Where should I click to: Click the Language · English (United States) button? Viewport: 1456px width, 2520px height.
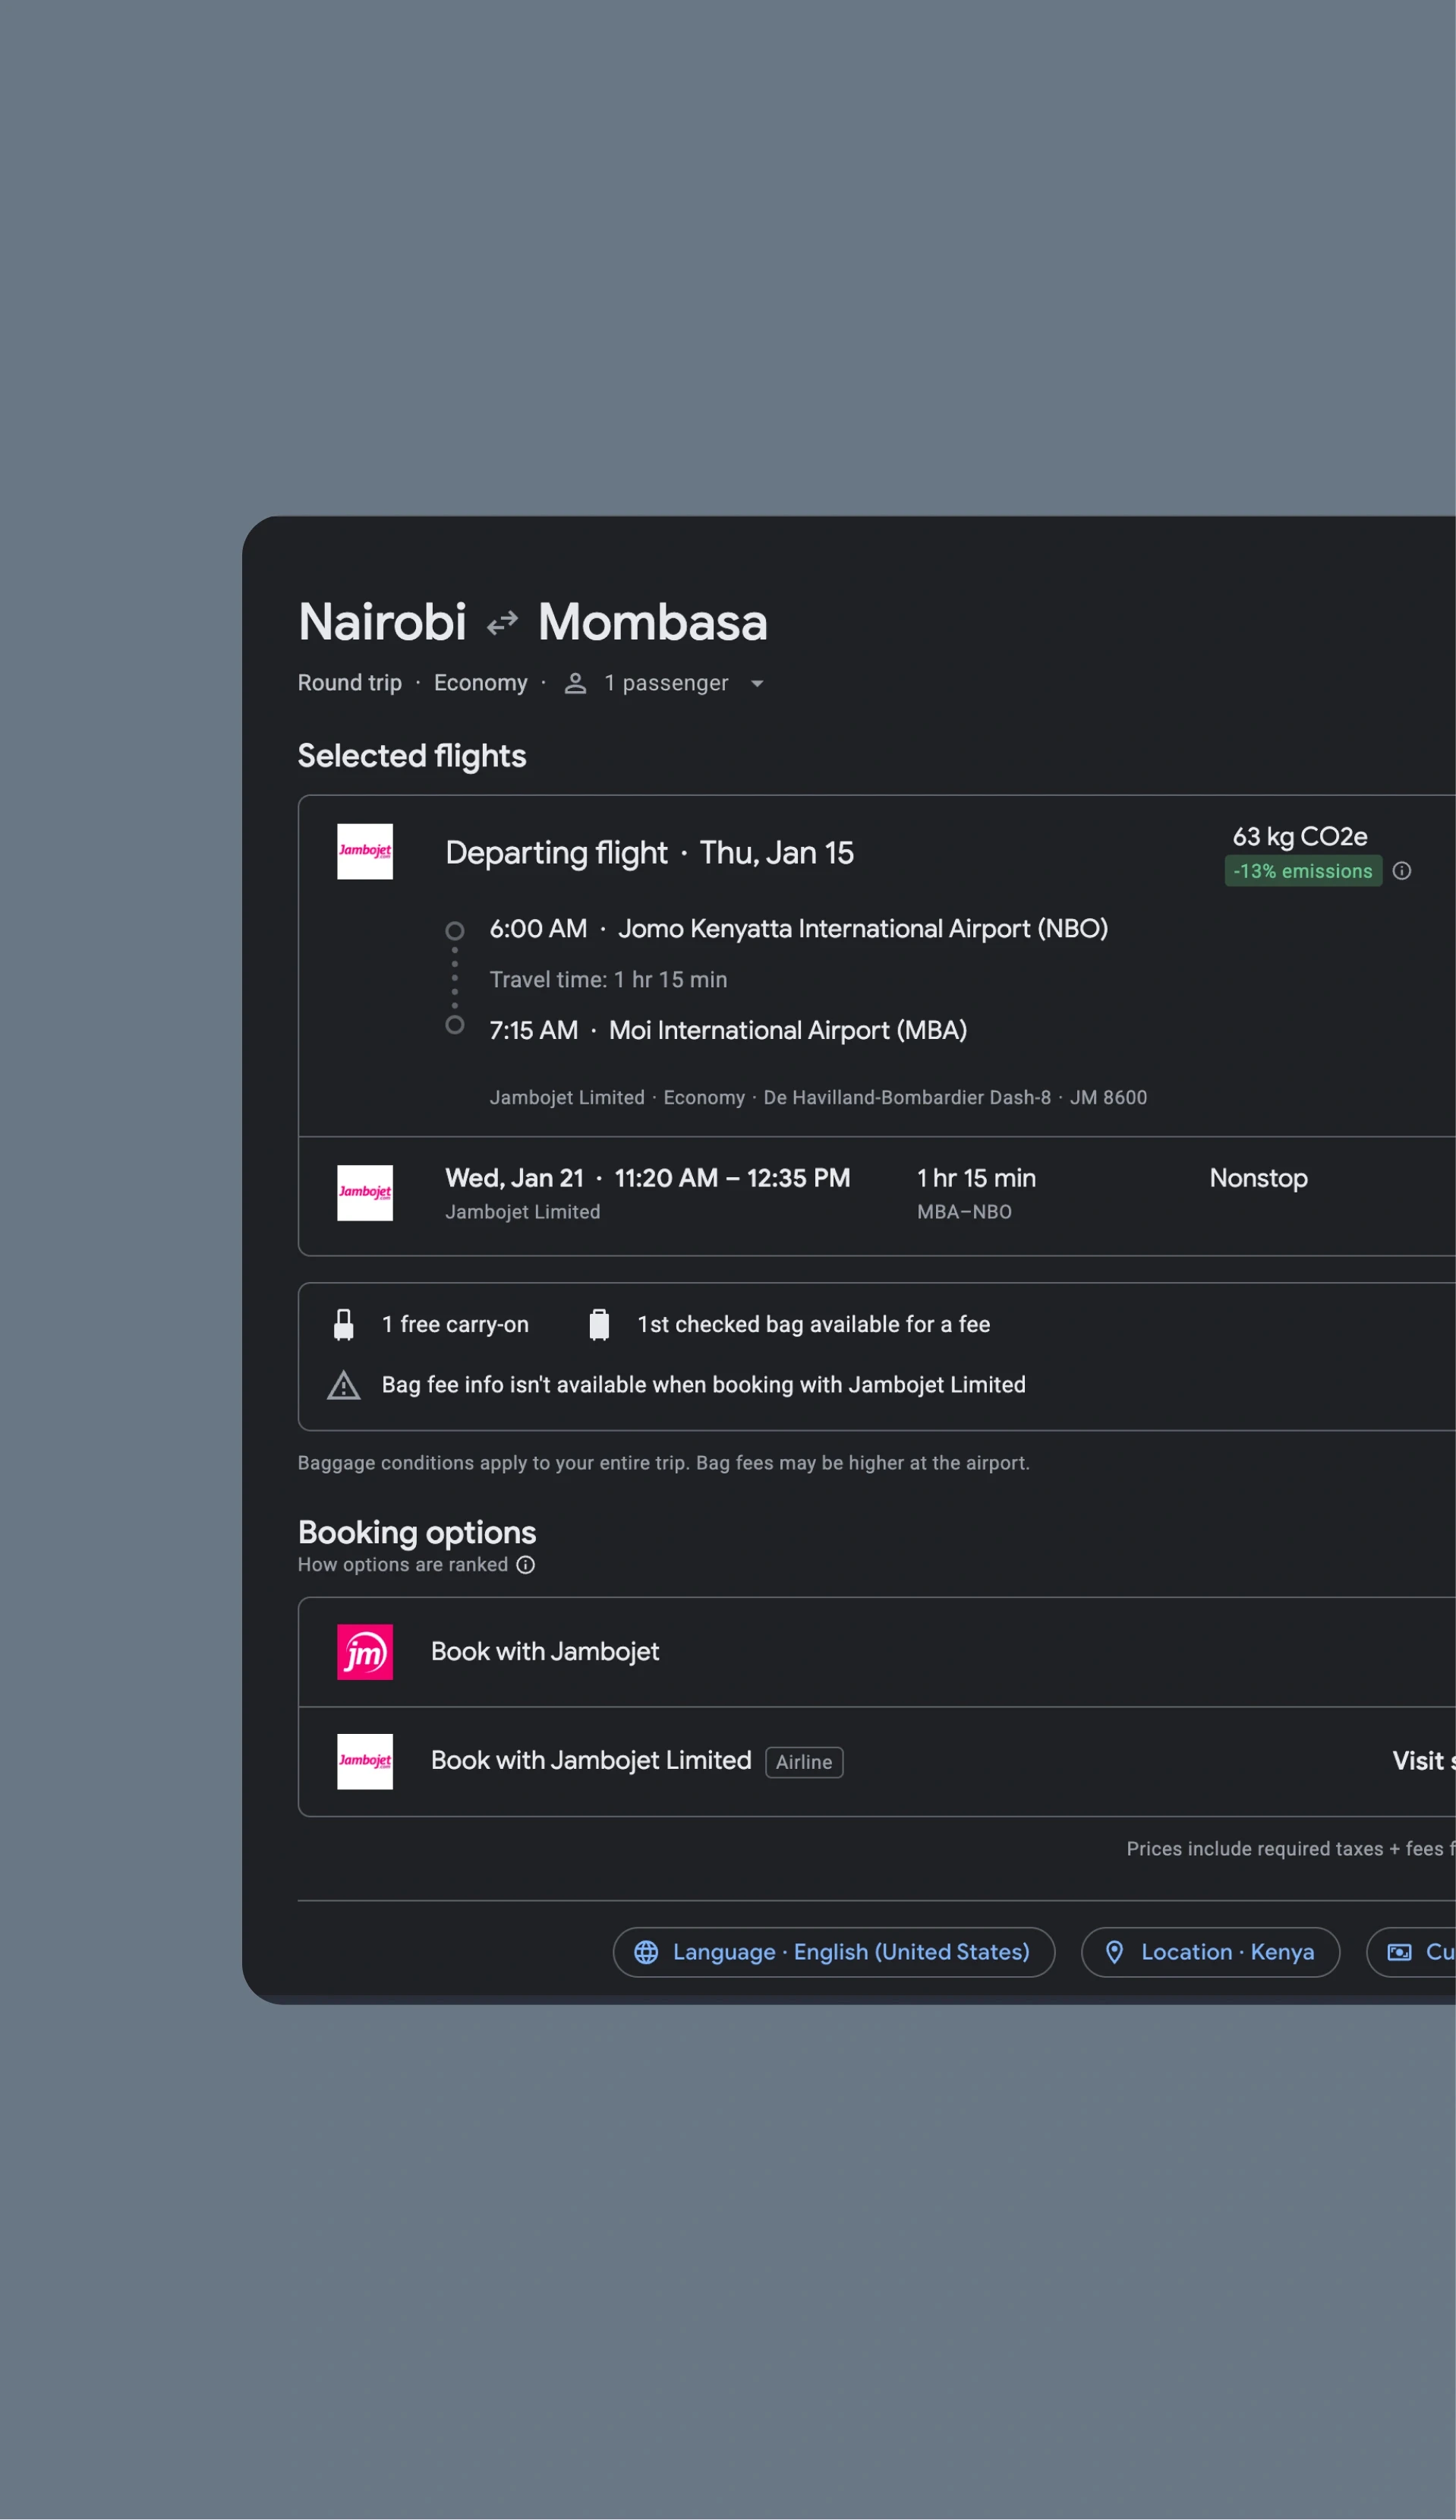834,1952
